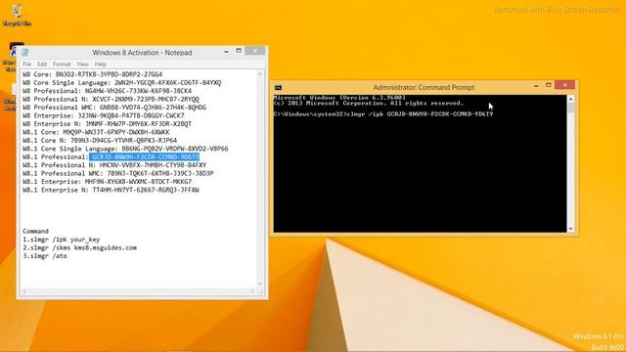The height and width of the screenshot is (352, 626).
Task: Click Notepad vertical scrollbar up arrow
Action: point(260,74)
